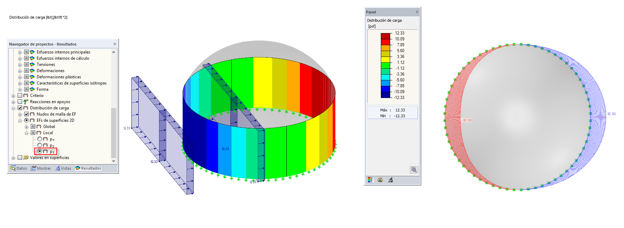
Task: Switch to the Resultados navigator tab
Action: coord(88,168)
